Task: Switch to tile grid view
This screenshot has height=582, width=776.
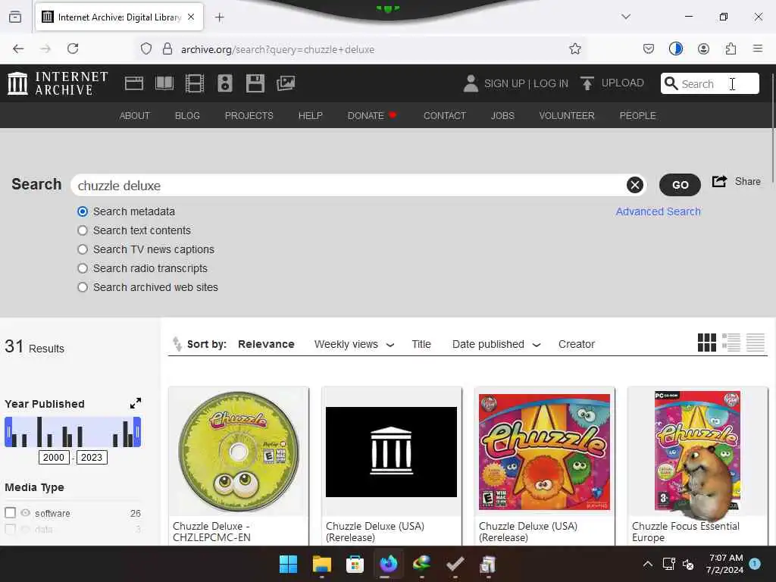Action: click(x=707, y=343)
